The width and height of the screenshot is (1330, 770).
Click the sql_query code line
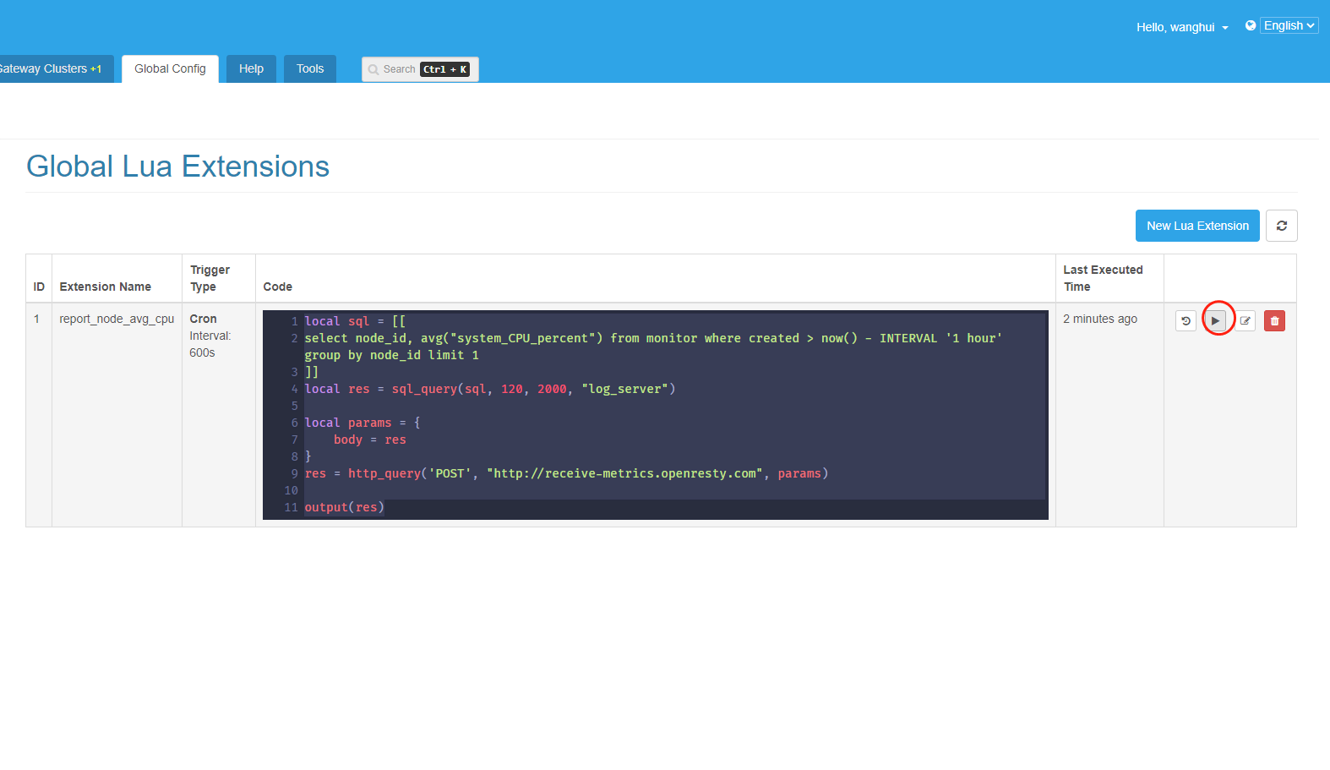click(x=490, y=389)
